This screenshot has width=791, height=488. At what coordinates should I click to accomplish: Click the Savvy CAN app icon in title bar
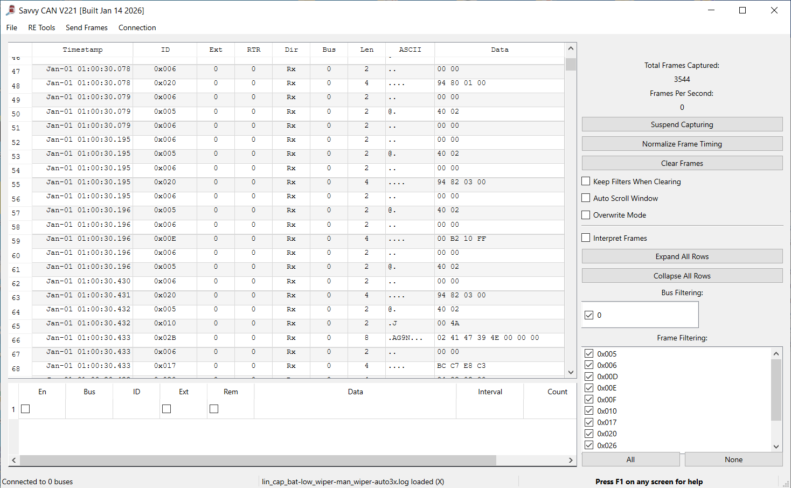(x=10, y=10)
